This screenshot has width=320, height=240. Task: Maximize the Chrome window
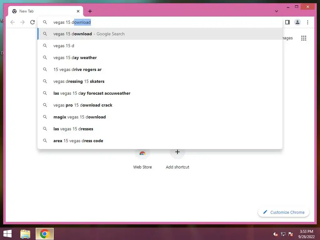(297, 7)
